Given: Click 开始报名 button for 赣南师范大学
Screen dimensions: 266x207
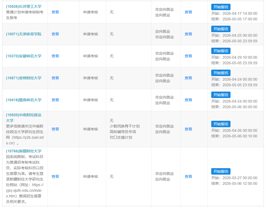Looking at the screenshot, I should 221,95.
